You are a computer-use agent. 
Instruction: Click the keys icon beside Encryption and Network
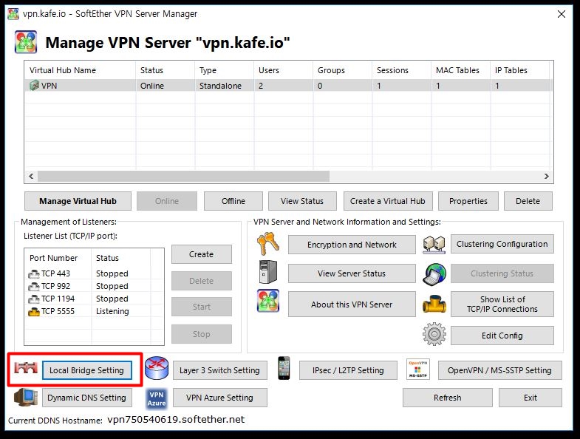(268, 244)
